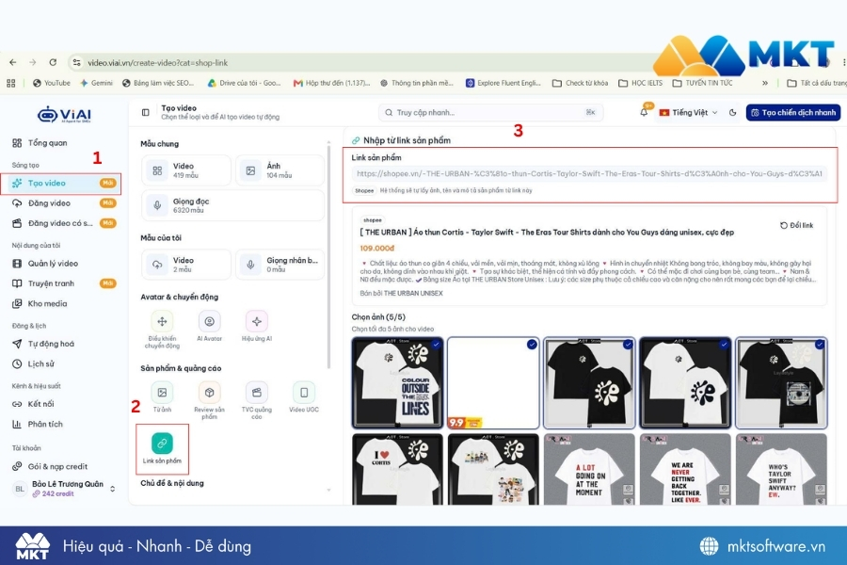Viewport: 847px width, 565px height.
Task: Open the notifications bell
Action: tap(644, 112)
